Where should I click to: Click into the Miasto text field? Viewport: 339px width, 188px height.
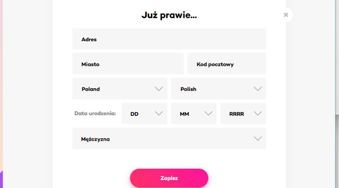(x=128, y=64)
